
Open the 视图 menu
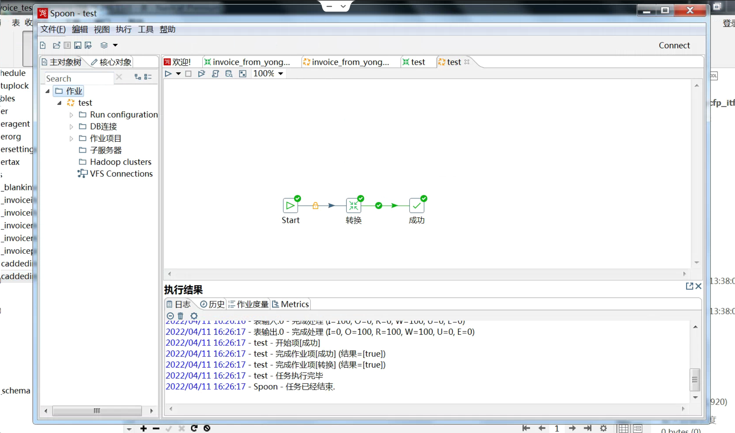(102, 29)
